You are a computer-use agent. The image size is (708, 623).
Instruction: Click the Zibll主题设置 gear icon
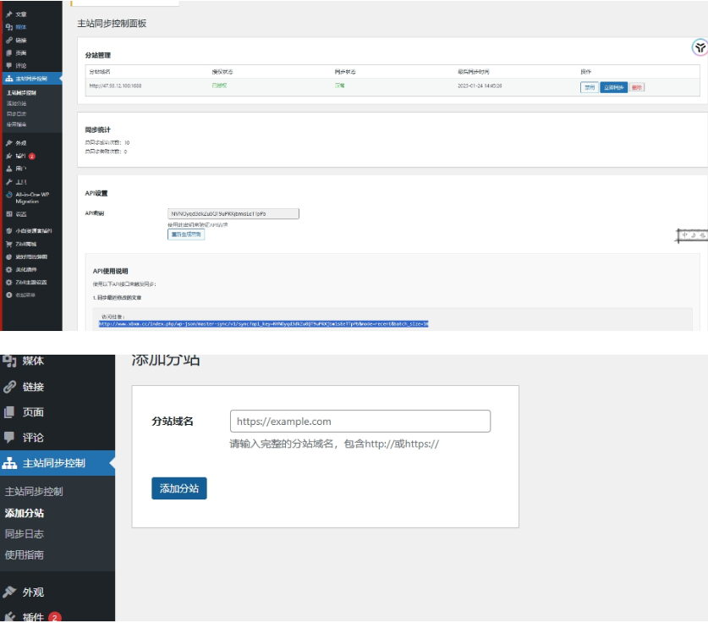[8, 282]
